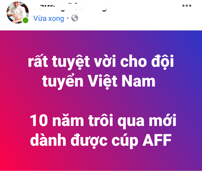Click the number "10" in the post
The width and height of the screenshot is (202, 171).
(39, 121)
